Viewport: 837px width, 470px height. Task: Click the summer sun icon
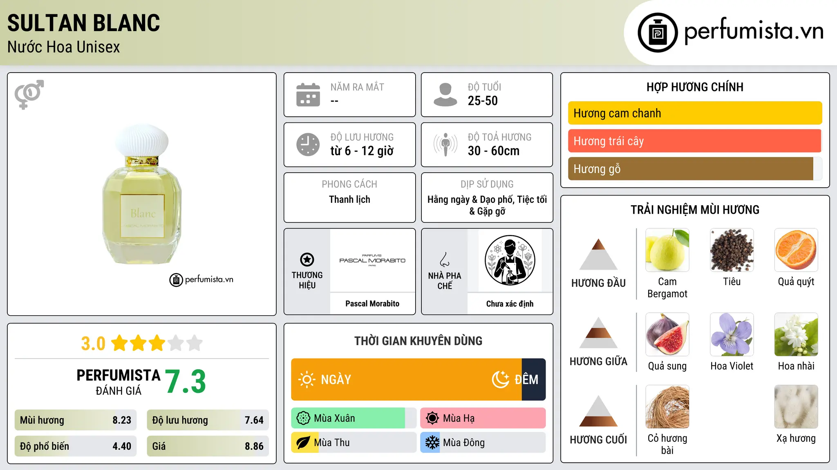[432, 418]
